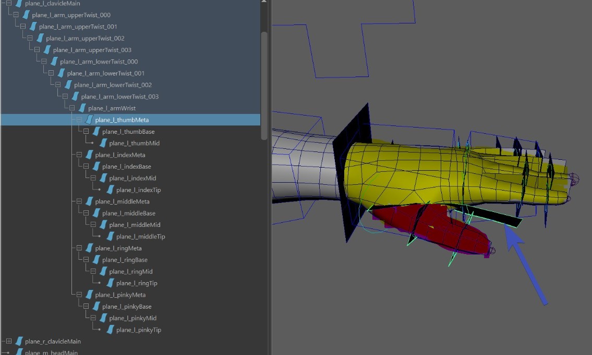
Task: Collapse the plane_l_indexMeta branch
Action: [x=79, y=155]
